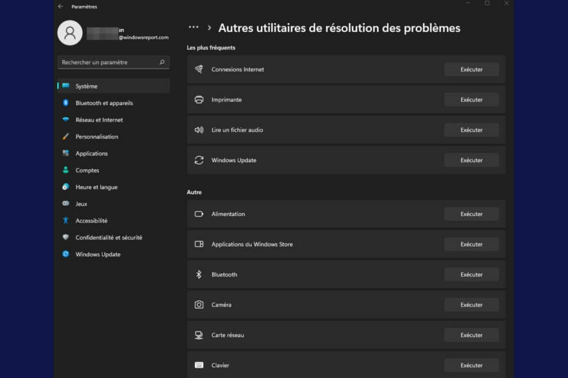Click the Alimentation battery icon

199,214
